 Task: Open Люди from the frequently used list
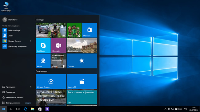point(17,35)
